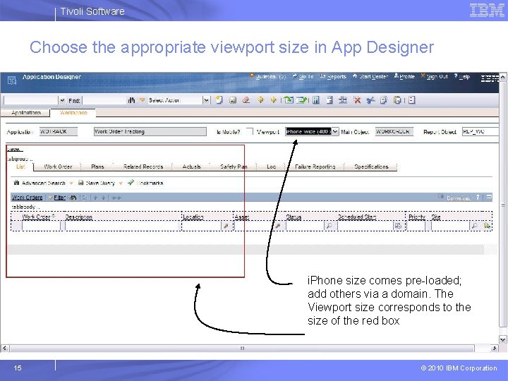Select the Log tab
The height and width of the screenshot is (381, 508).
271,167
